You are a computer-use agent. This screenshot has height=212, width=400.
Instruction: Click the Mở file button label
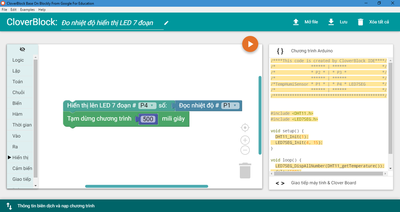[x=311, y=22]
